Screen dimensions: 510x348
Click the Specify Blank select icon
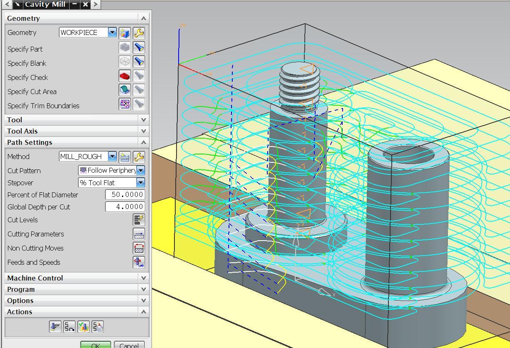click(x=125, y=62)
